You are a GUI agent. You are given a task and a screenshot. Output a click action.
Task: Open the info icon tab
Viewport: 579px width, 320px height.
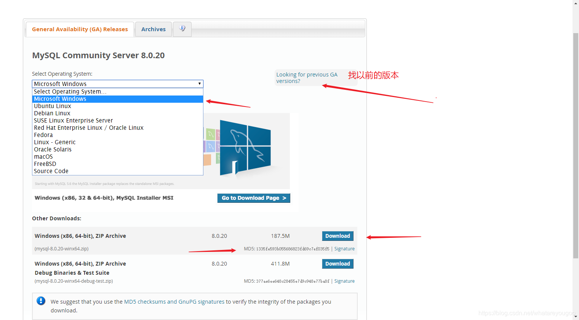pos(182,29)
